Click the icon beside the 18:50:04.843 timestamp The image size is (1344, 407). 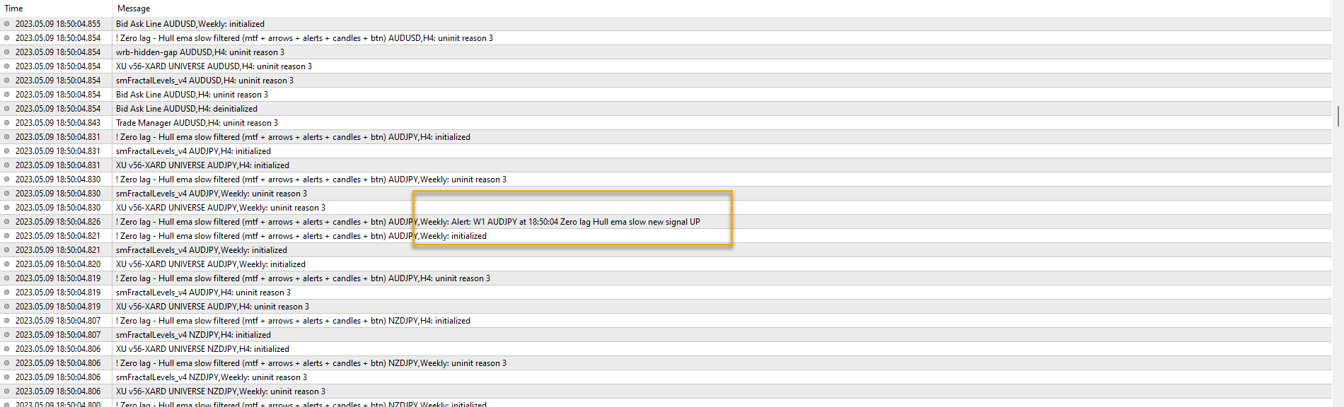point(7,123)
